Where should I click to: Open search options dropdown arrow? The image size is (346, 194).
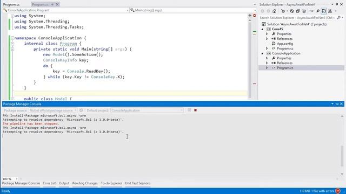pyautogui.click(x=342, y=18)
